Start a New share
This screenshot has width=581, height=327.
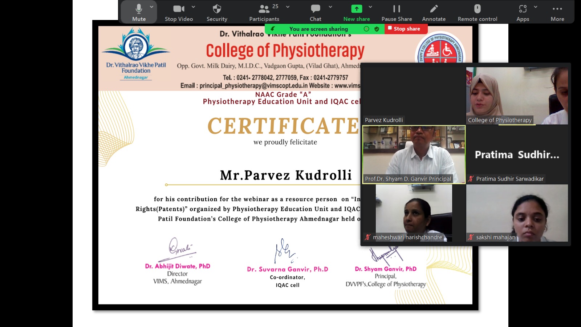pos(357,12)
